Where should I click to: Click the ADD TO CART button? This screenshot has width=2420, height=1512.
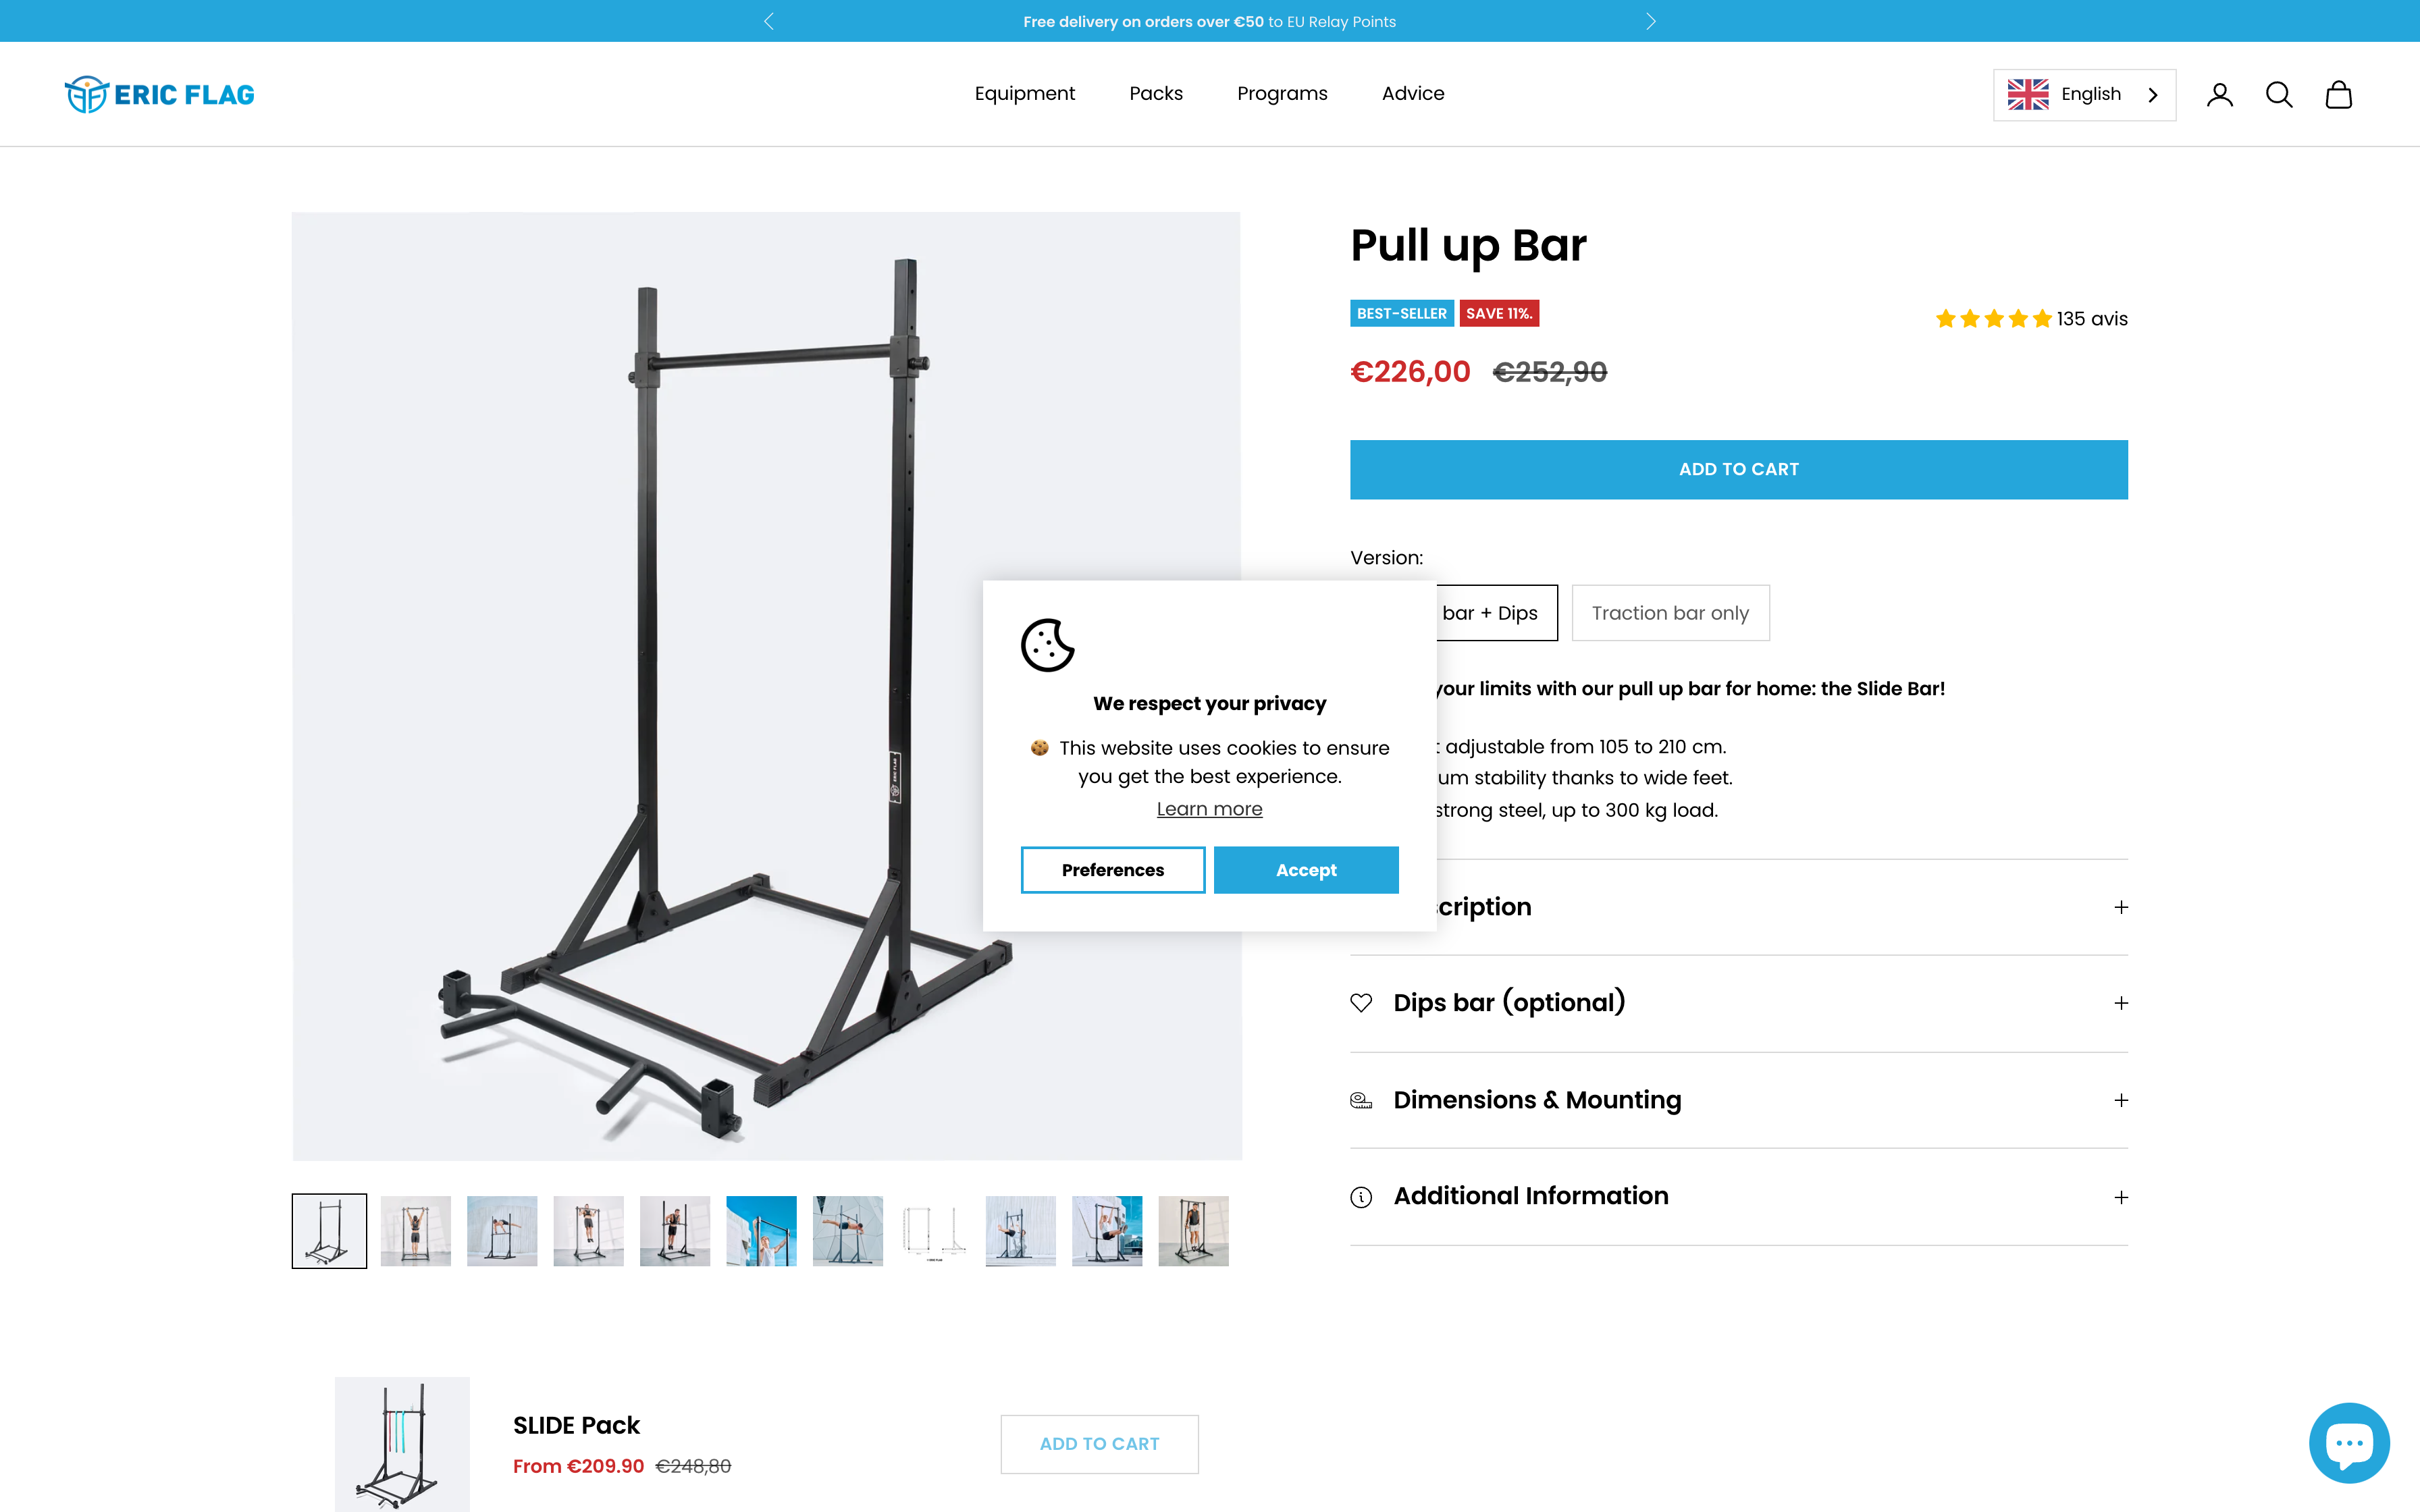(x=1738, y=469)
